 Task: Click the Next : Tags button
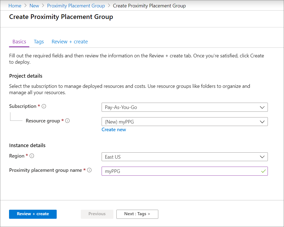coord(137,214)
